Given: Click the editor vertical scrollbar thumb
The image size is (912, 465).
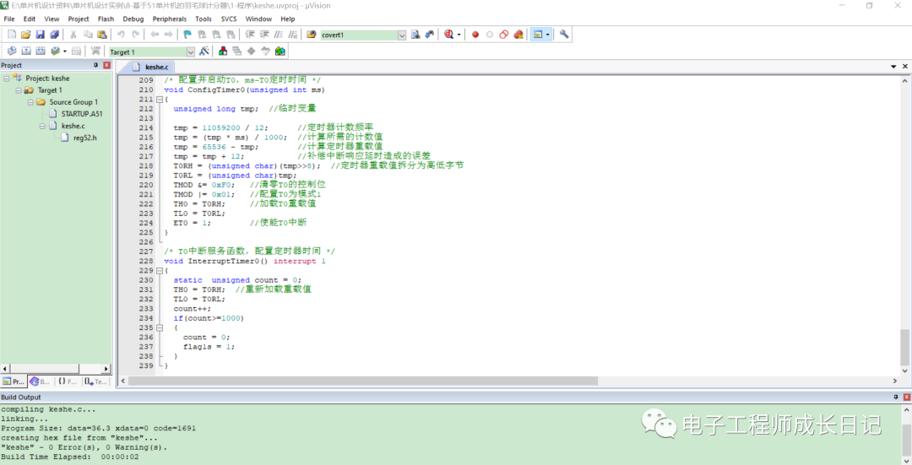Looking at the screenshot, I should 905,345.
